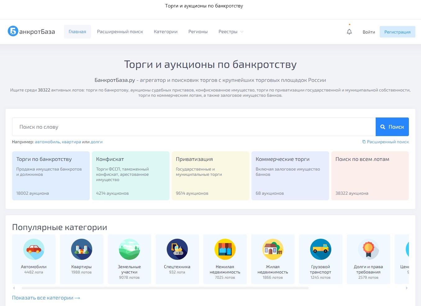Click example link долги

[x=97, y=142]
